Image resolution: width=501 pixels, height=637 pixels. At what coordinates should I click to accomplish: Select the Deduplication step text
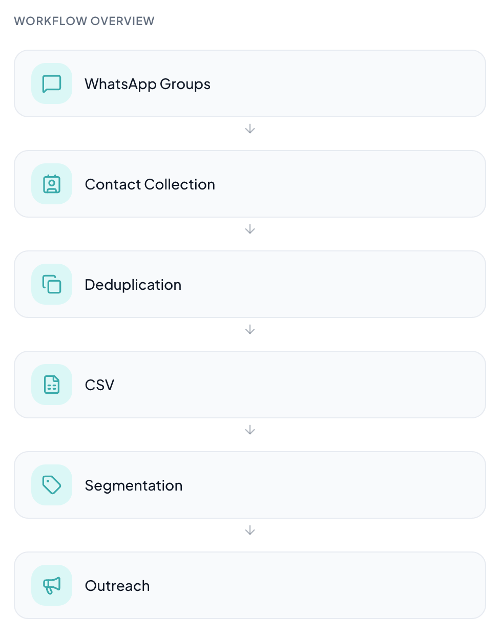pos(133,285)
